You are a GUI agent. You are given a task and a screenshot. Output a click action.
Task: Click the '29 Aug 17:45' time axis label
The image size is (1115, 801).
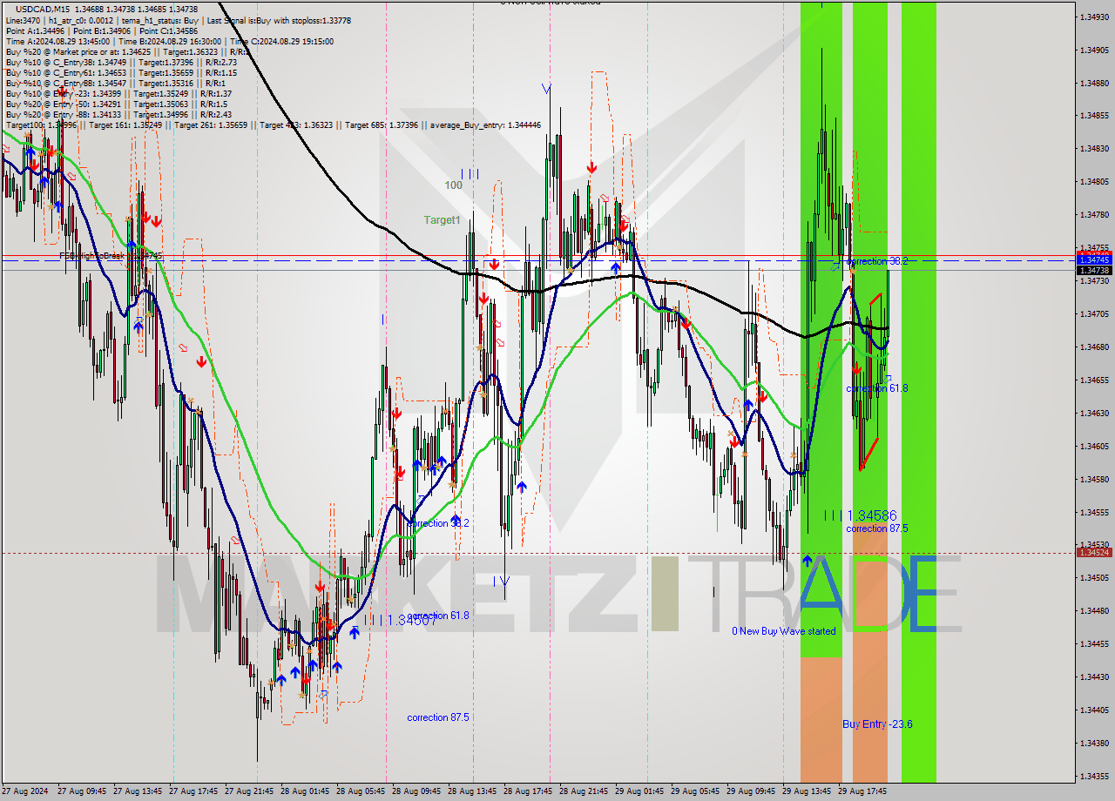click(861, 791)
